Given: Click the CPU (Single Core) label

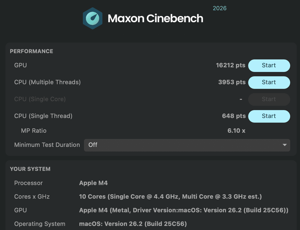Looking at the screenshot, I should [40, 99].
